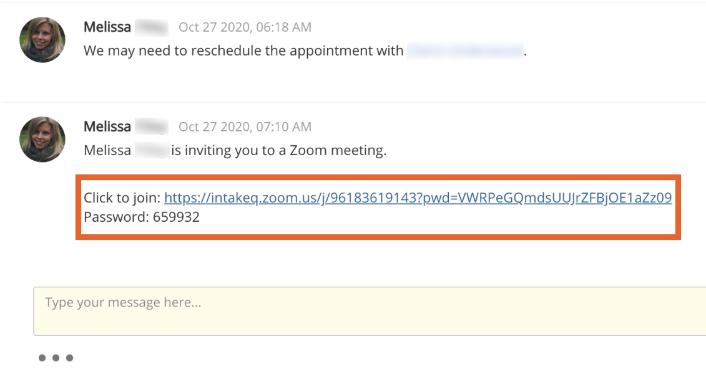Click the 'Click to join:' label
The height and width of the screenshot is (372, 706).
pos(122,198)
